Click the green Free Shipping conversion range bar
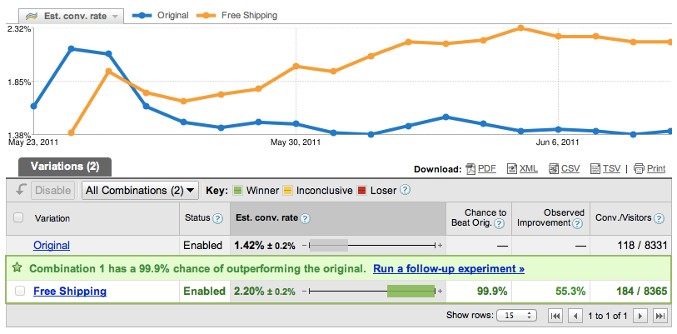 click(x=411, y=292)
